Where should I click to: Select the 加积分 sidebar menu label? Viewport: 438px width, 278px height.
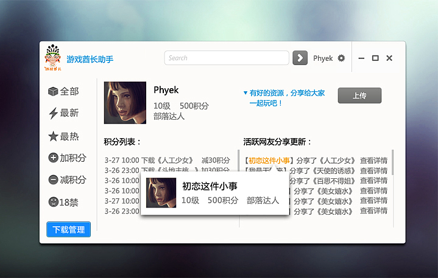[73, 158]
